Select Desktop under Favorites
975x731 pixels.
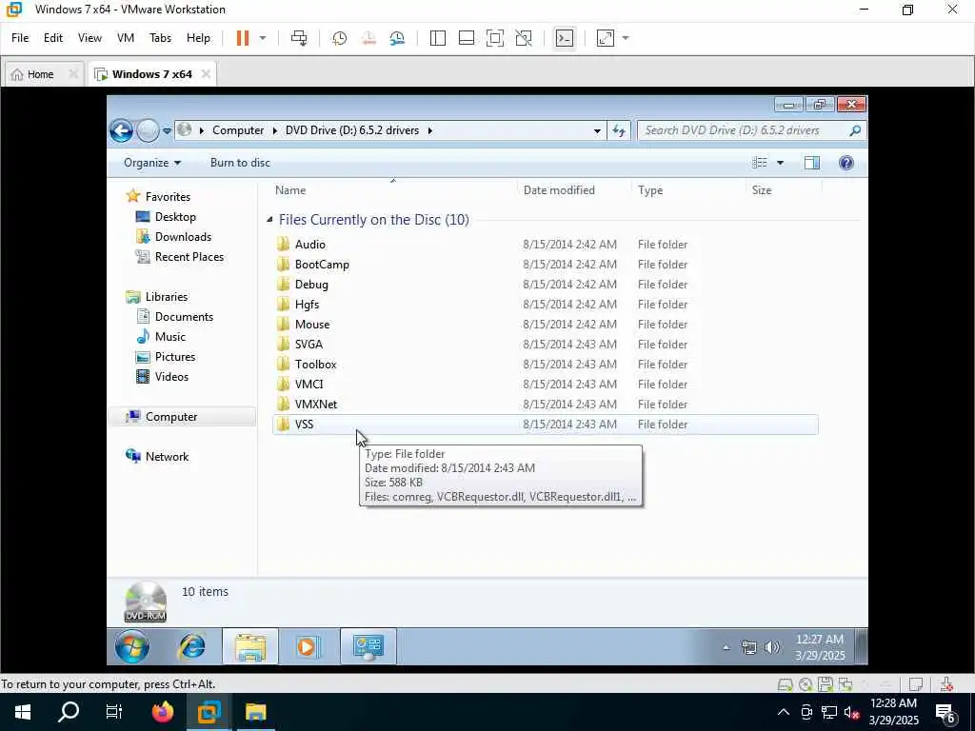tap(175, 217)
